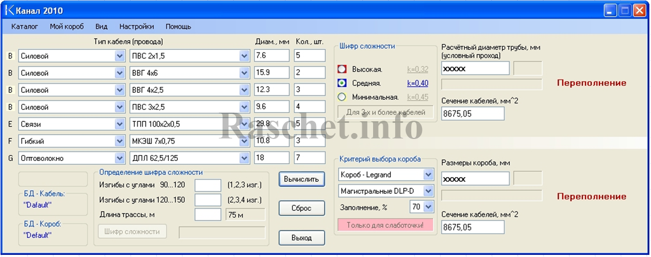Open the Мой короб menu

click(67, 26)
